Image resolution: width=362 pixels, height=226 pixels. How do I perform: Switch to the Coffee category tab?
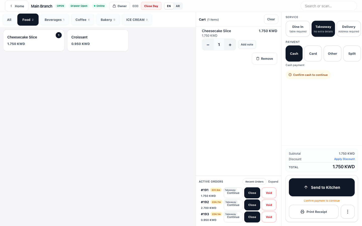(82, 19)
